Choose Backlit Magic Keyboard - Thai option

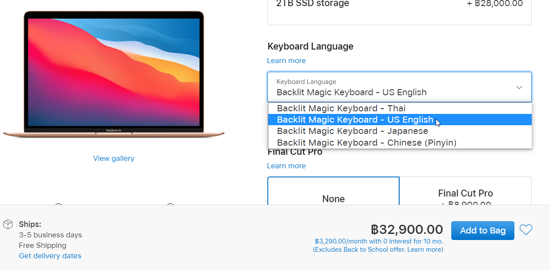pos(341,108)
